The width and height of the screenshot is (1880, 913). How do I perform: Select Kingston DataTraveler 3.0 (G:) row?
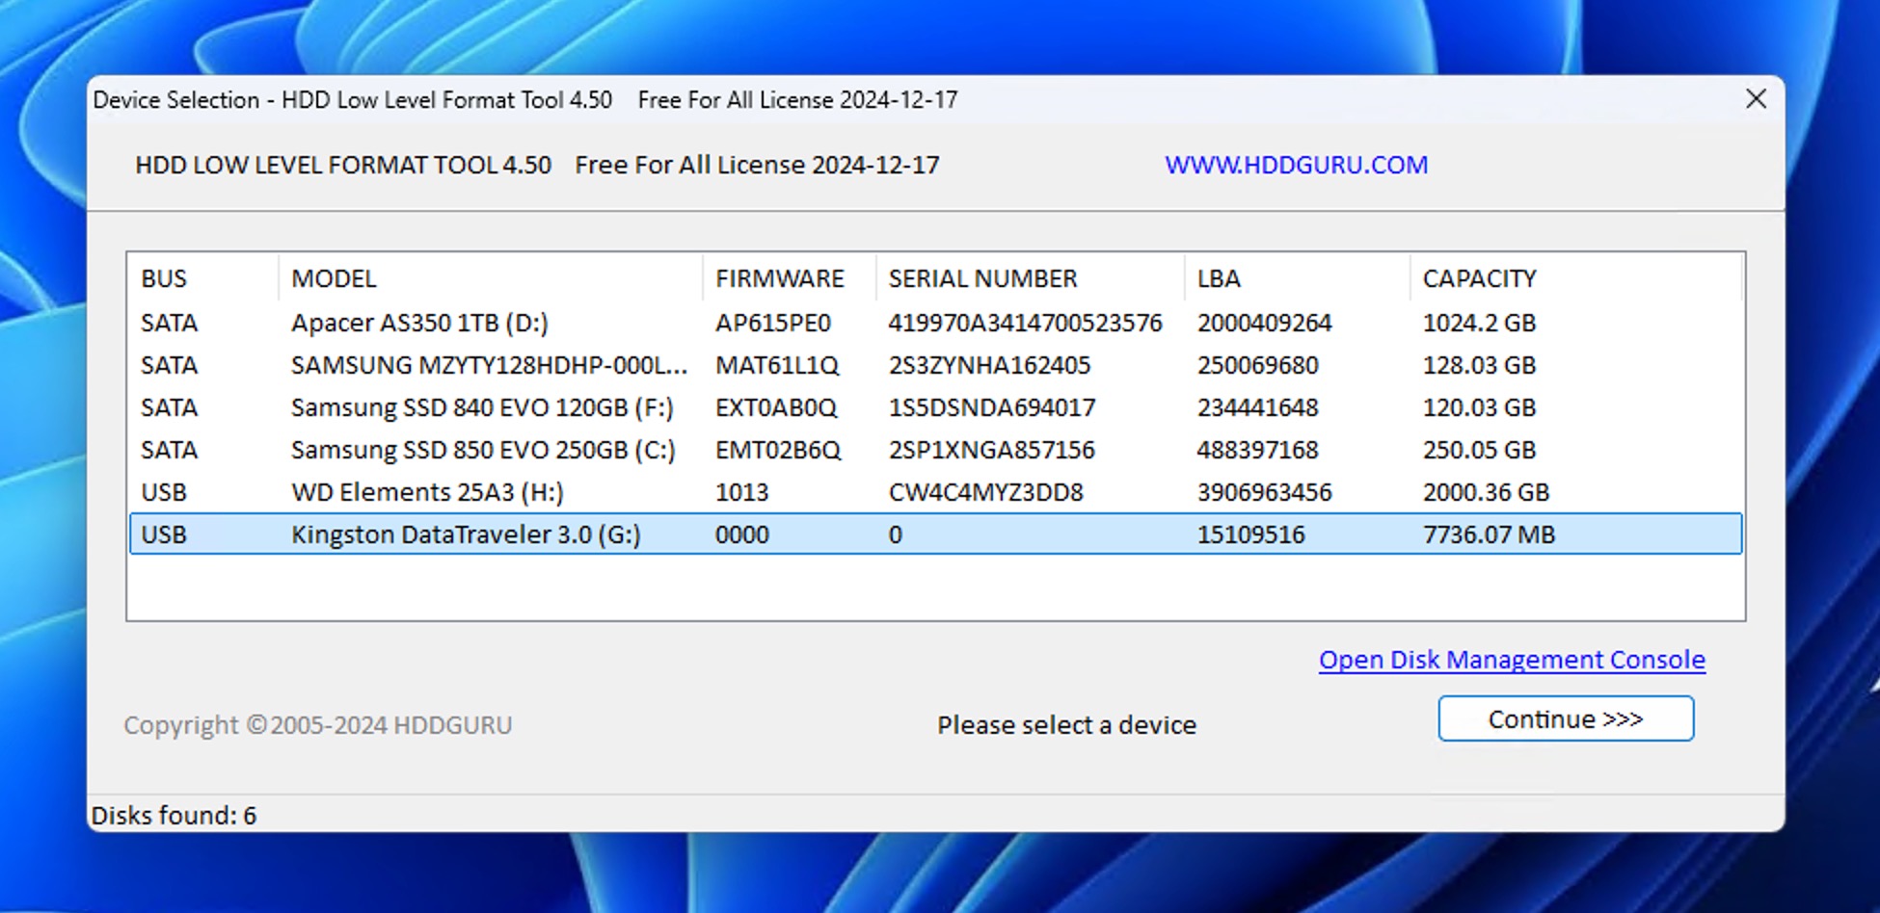click(466, 535)
